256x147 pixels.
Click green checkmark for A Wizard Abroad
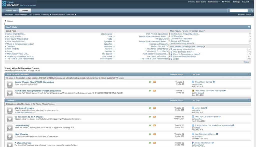click(150, 143)
